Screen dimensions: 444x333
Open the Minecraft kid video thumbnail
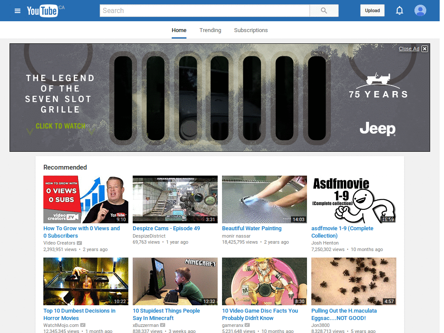(175, 281)
